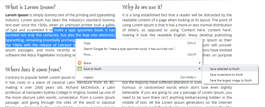Click Save the largest image to Koofr
265x107 pixels.
(230, 80)
